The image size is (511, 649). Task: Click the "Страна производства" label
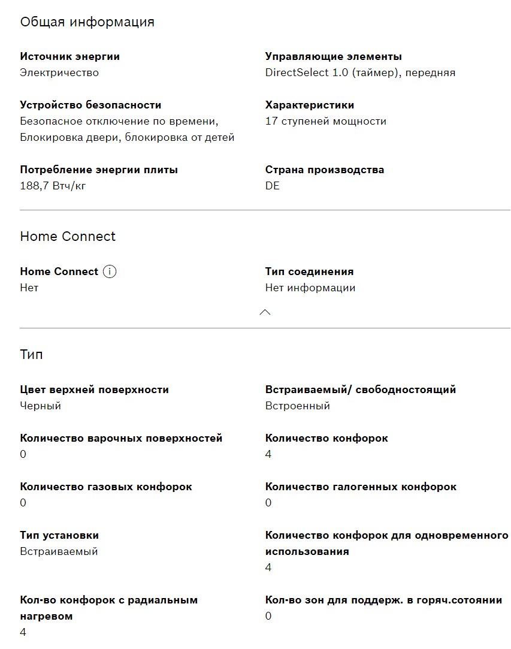click(x=324, y=170)
